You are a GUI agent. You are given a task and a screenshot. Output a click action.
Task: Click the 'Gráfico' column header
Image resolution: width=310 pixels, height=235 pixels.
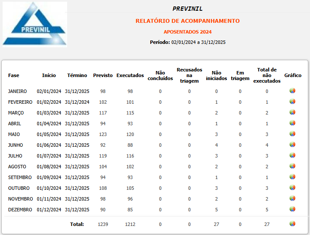[x=293, y=75]
